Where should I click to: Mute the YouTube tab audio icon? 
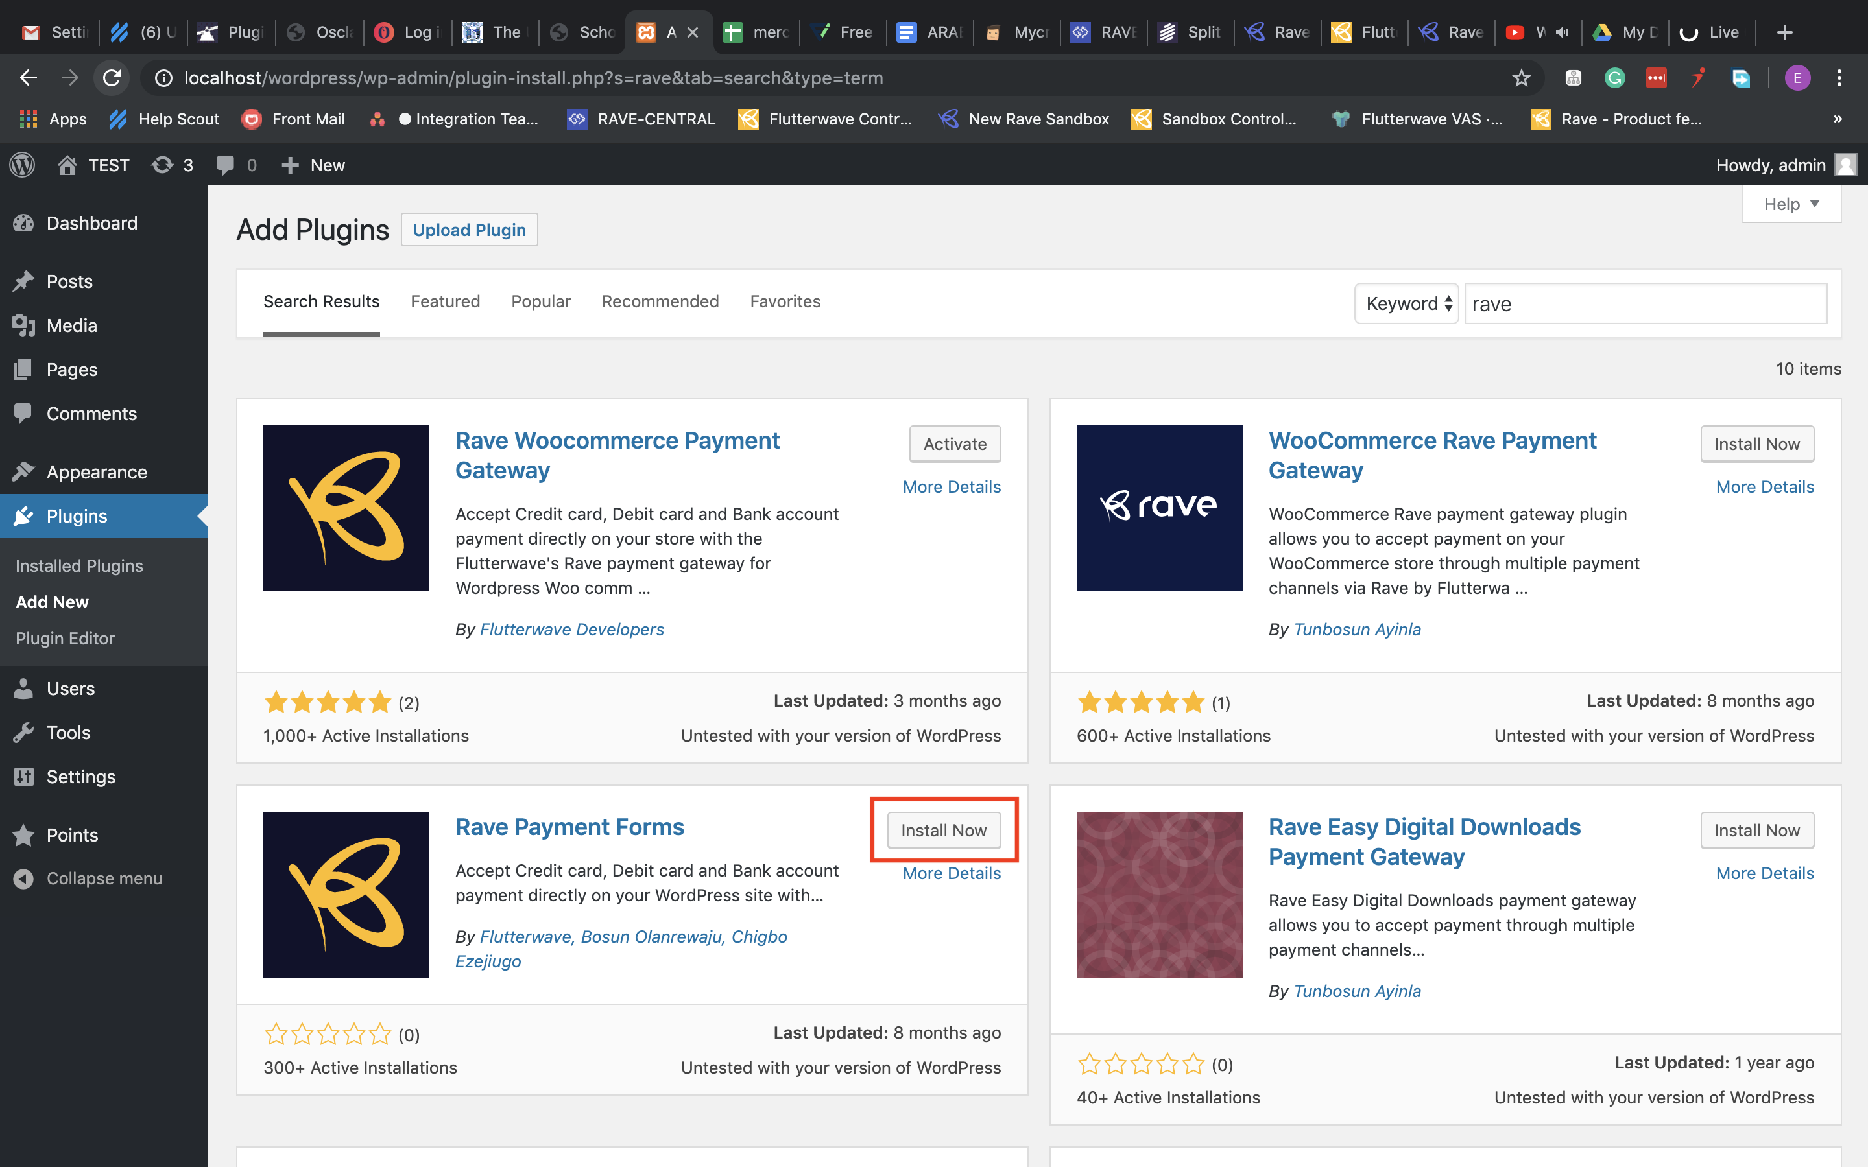click(1563, 32)
